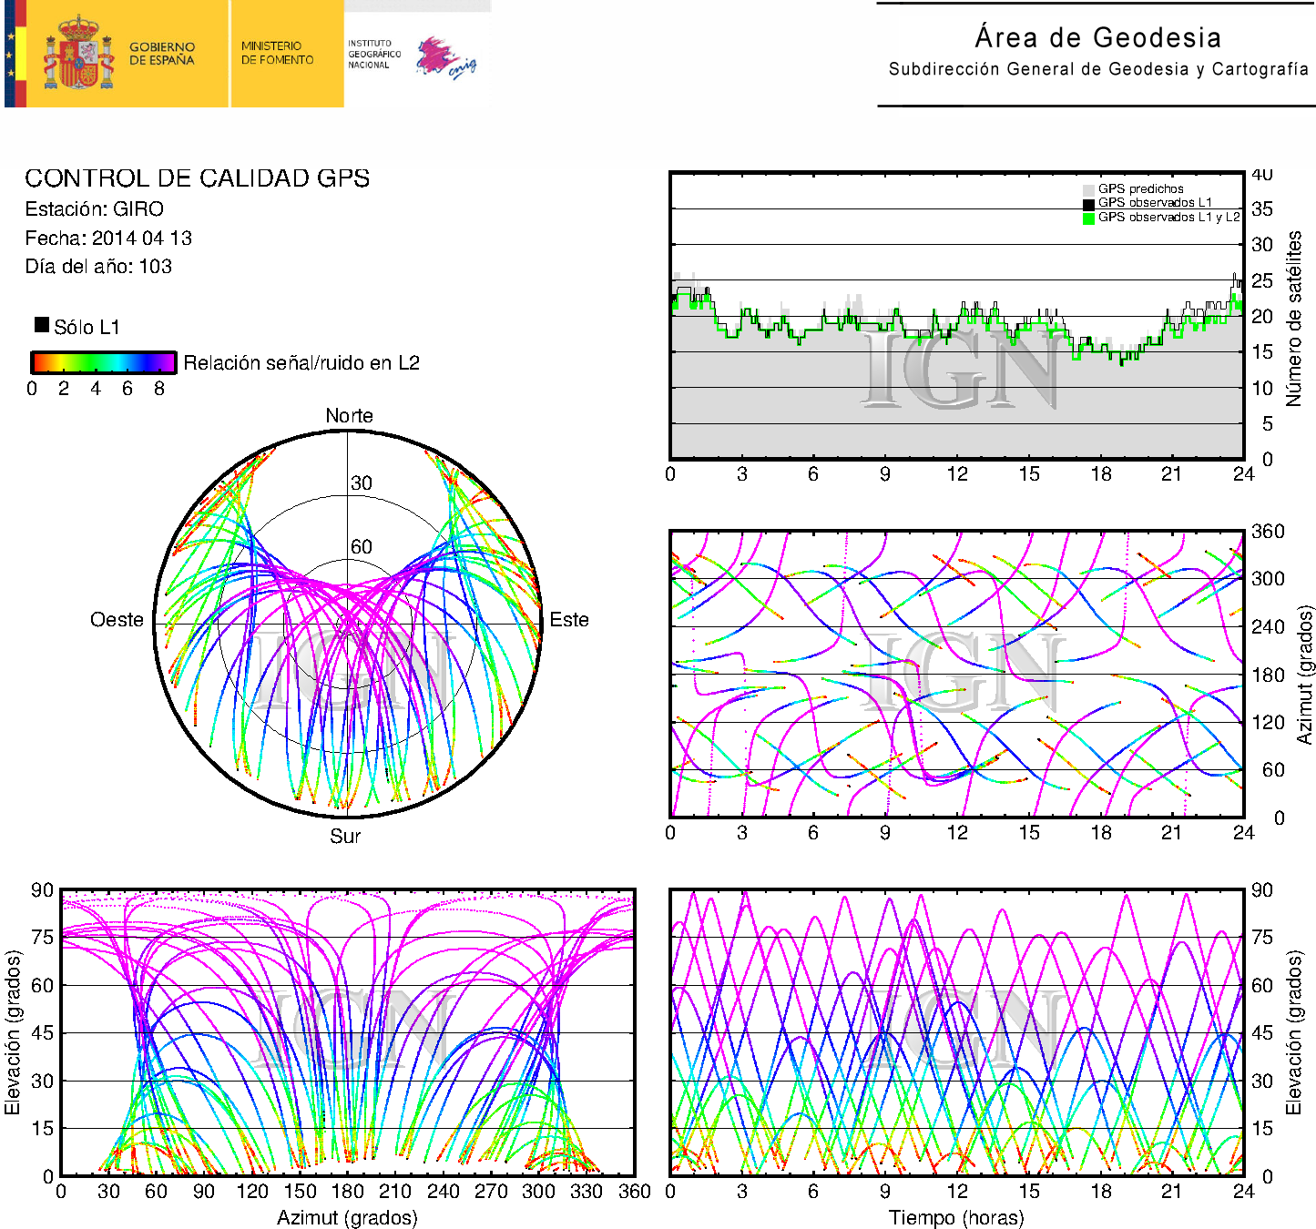Click the Instituto Geográfico Nacional text
Screen dimensions: 1316x1229
coord(373,54)
